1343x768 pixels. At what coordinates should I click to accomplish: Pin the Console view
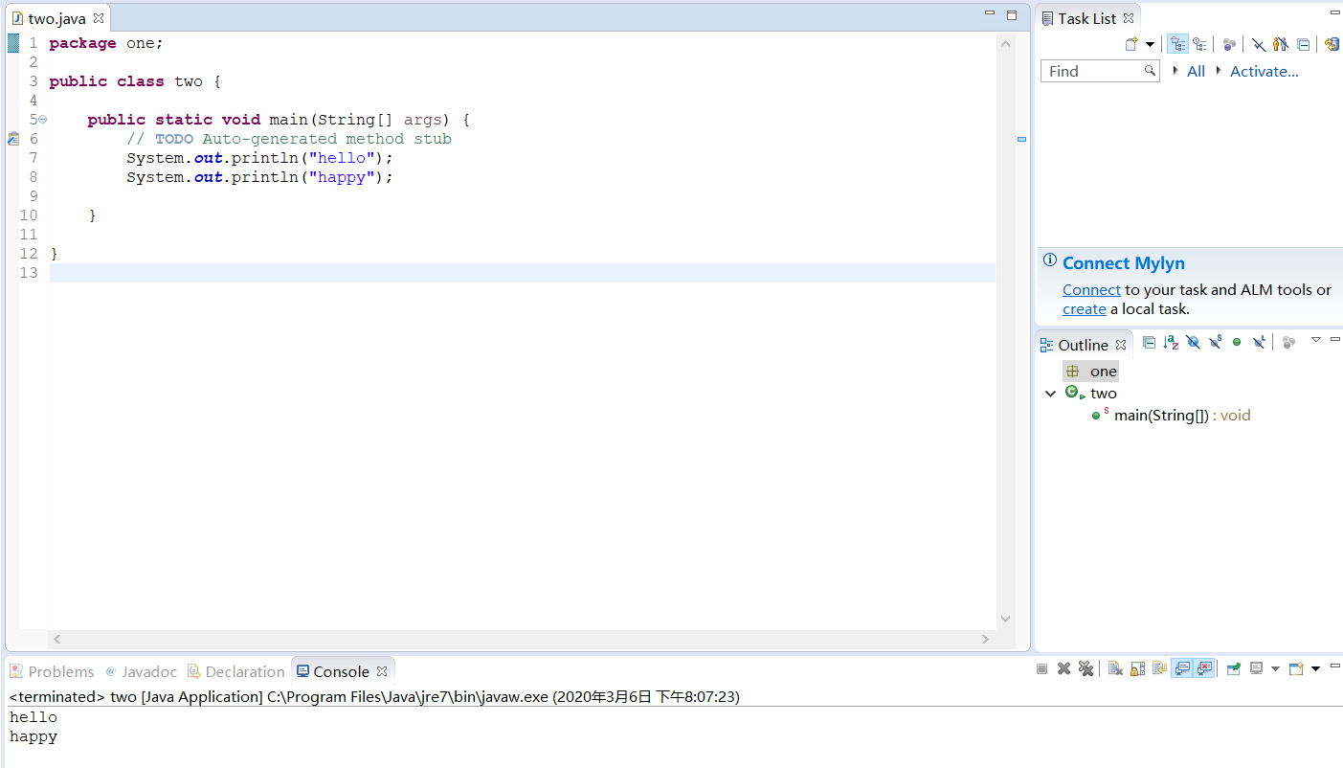coord(1234,668)
